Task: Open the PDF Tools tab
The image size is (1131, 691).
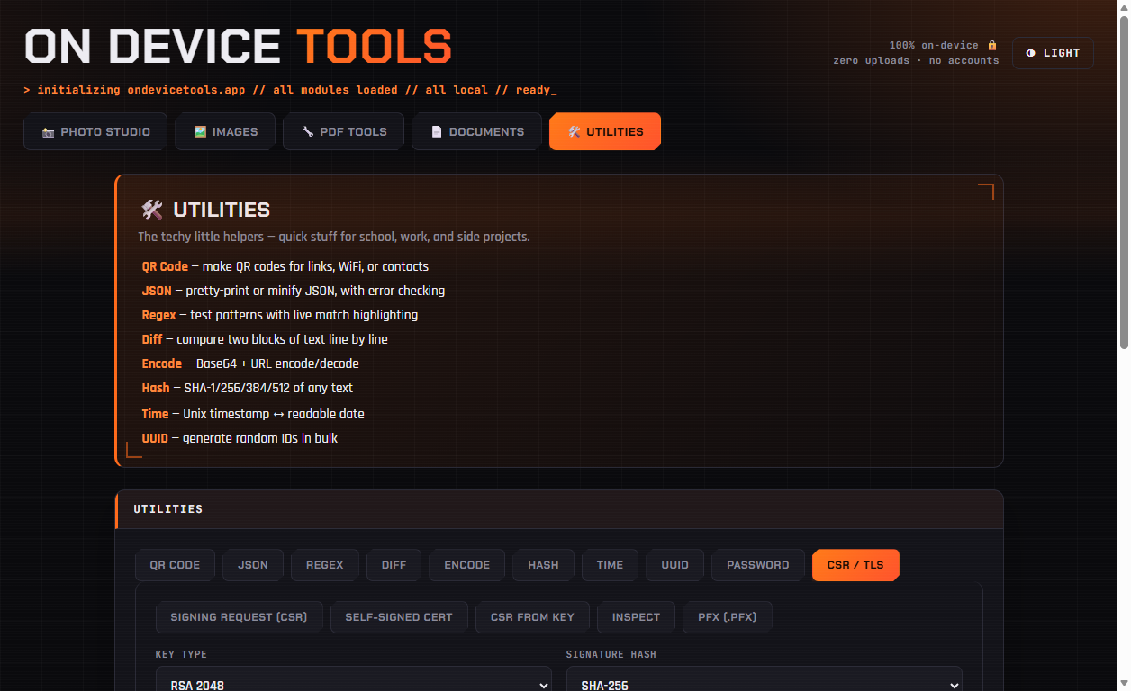Action: tap(344, 131)
